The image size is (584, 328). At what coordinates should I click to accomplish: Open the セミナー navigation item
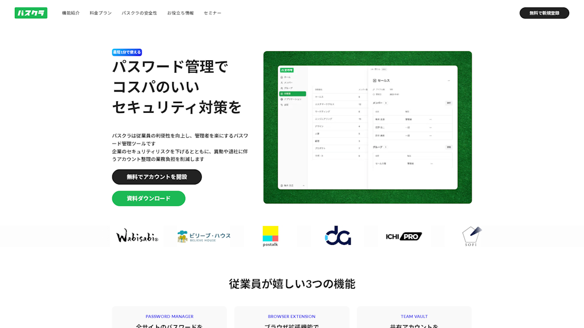(212, 13)
